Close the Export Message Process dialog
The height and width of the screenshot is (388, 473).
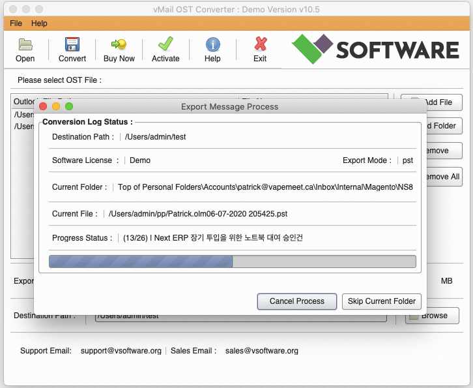43,106
